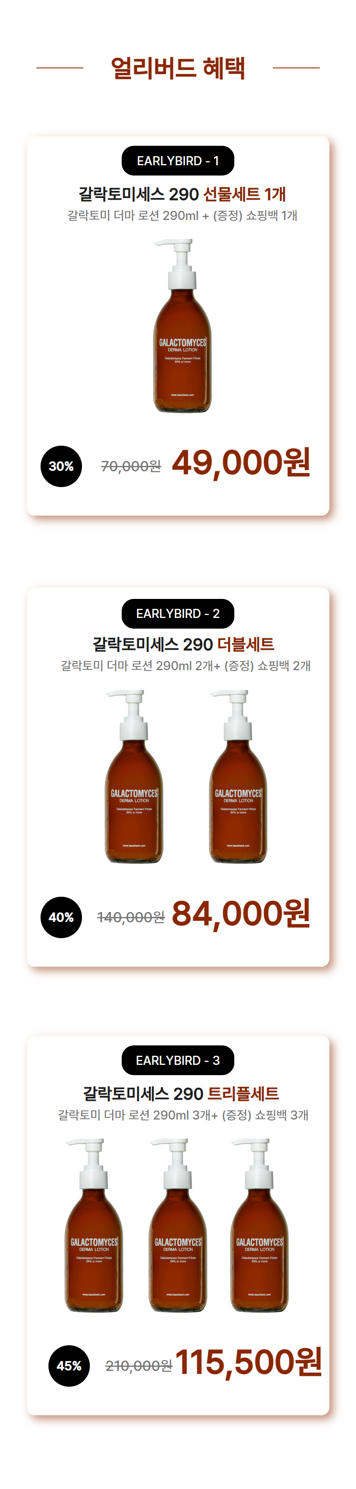The image size is (356, 1489).
Task: Select the single lotion bottle image
Action: click(x=182, y=326)
